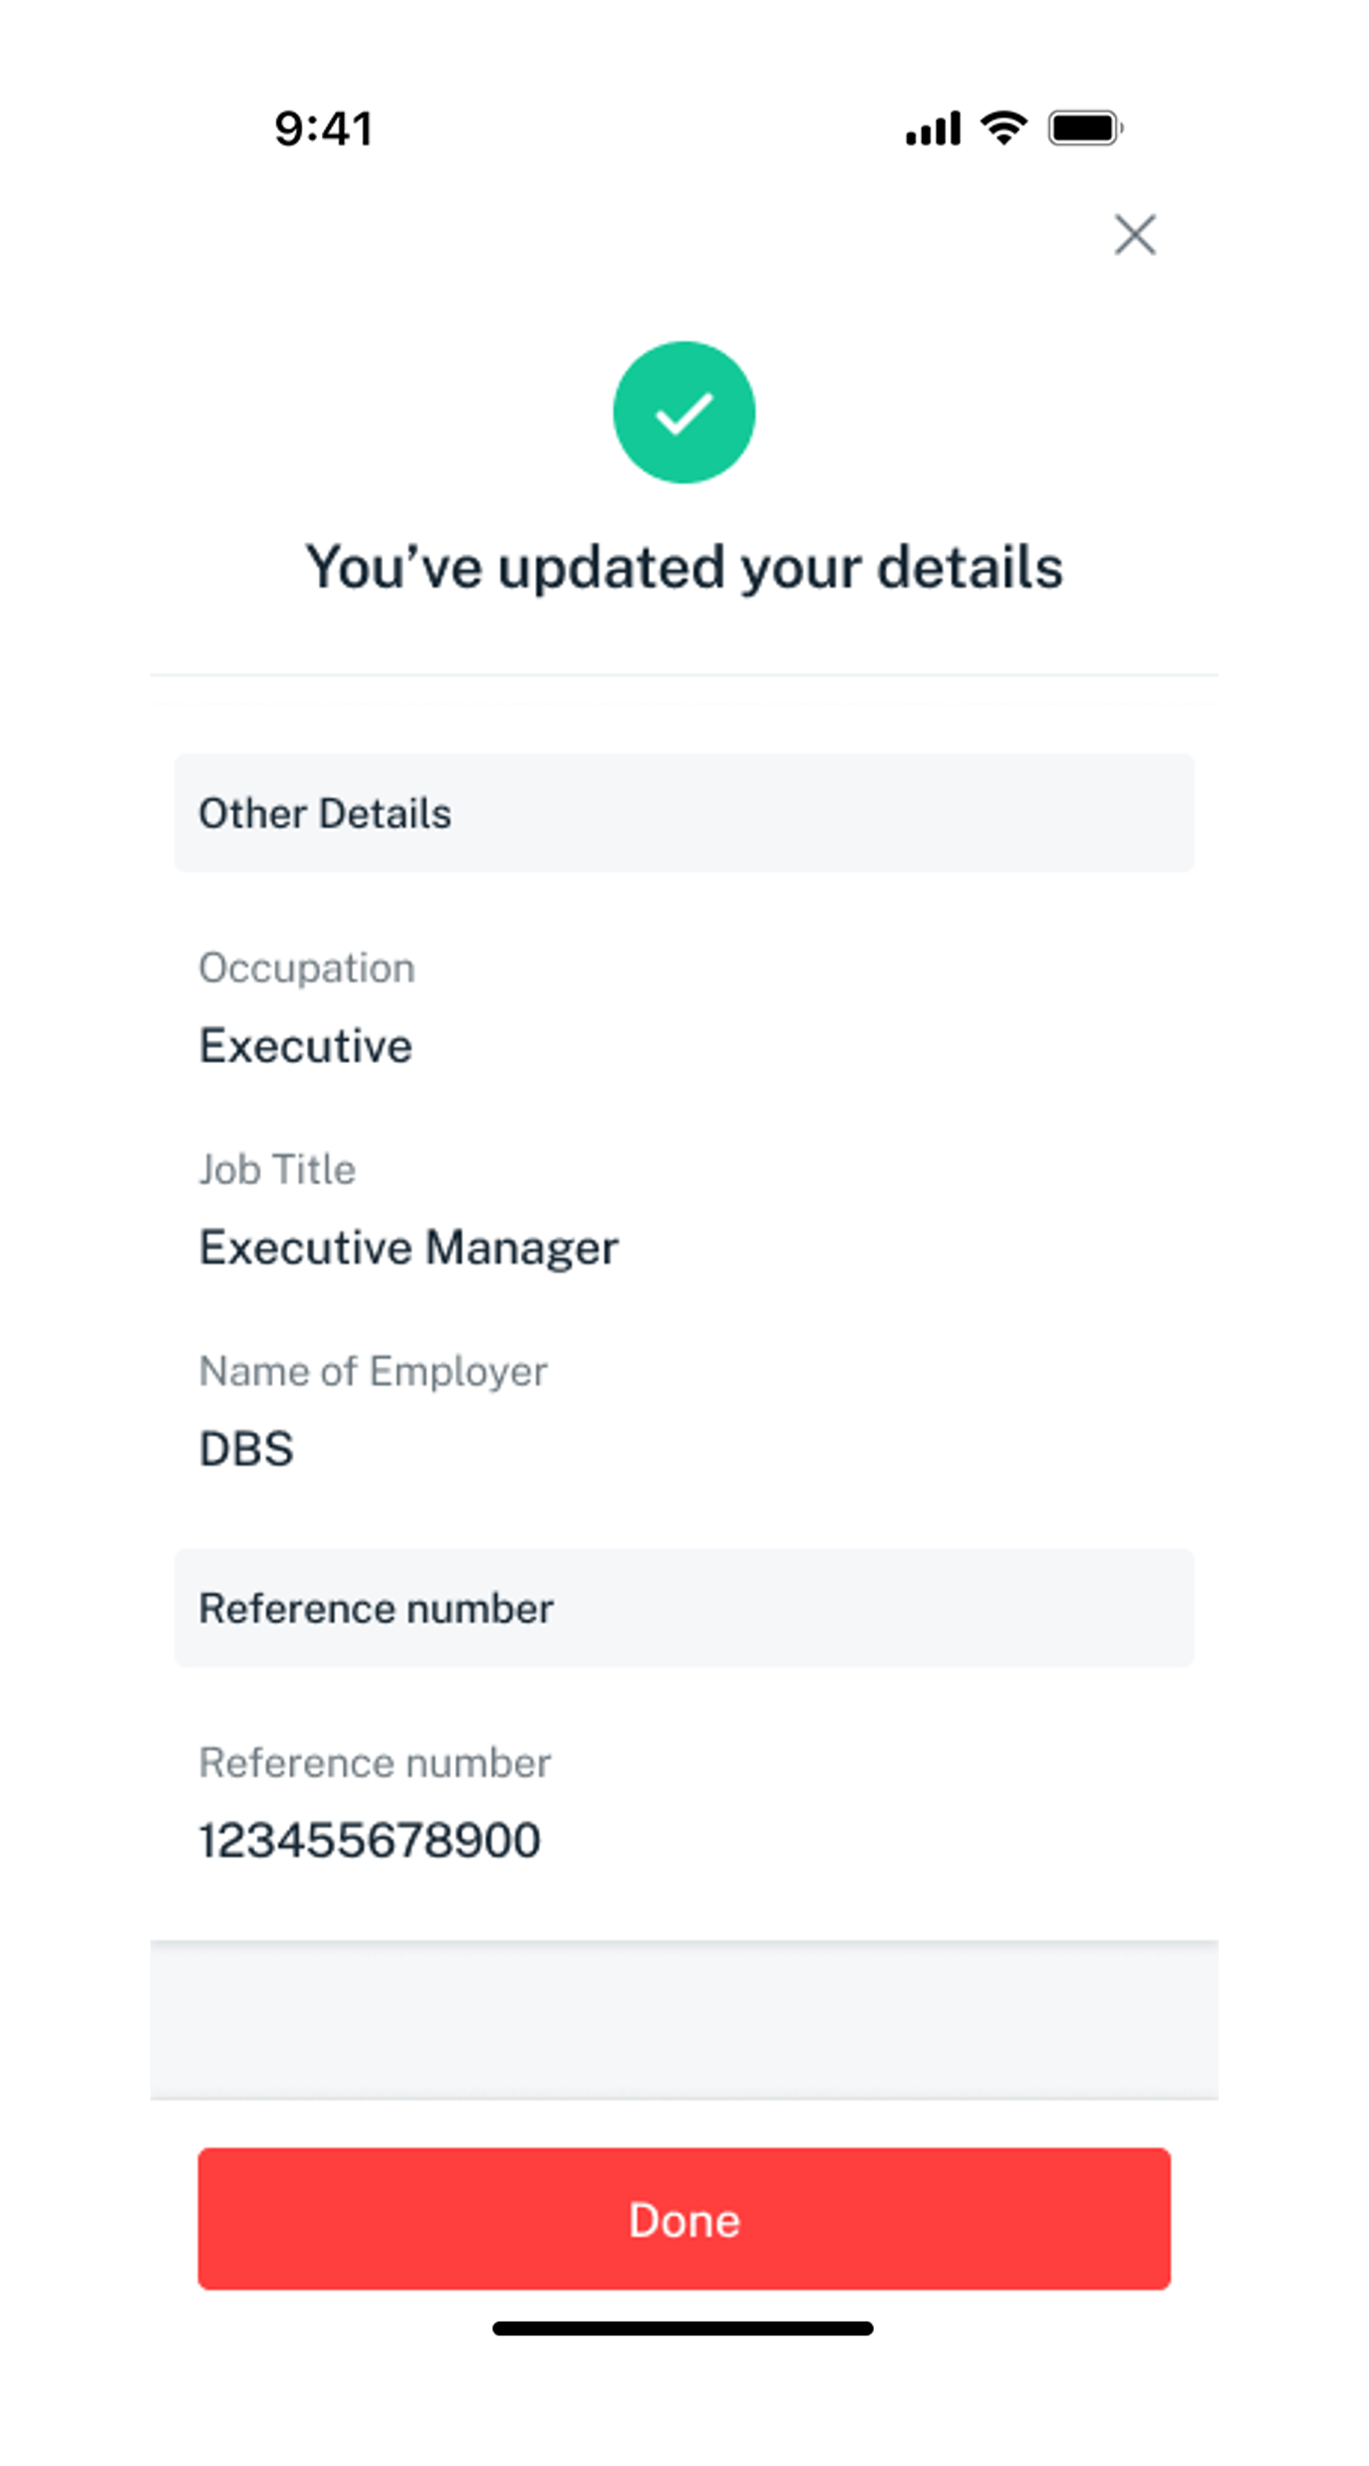Tap the gray Reference number field label
Image resolution: width=1369 pixels, height=2466 pixels.
tap(375, 1763)
